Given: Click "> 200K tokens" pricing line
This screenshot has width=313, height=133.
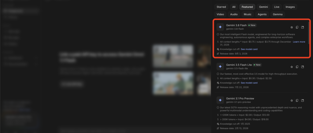Looking at the screenshot, I should point(244,120).
